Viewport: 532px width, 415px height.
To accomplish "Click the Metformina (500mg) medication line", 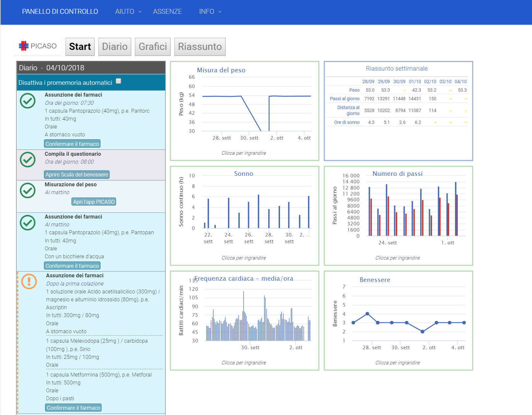I will [99, 375].
